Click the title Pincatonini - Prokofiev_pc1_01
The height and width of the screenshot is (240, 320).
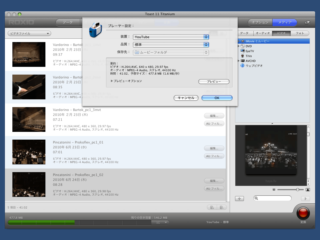[x=78, y=142]
